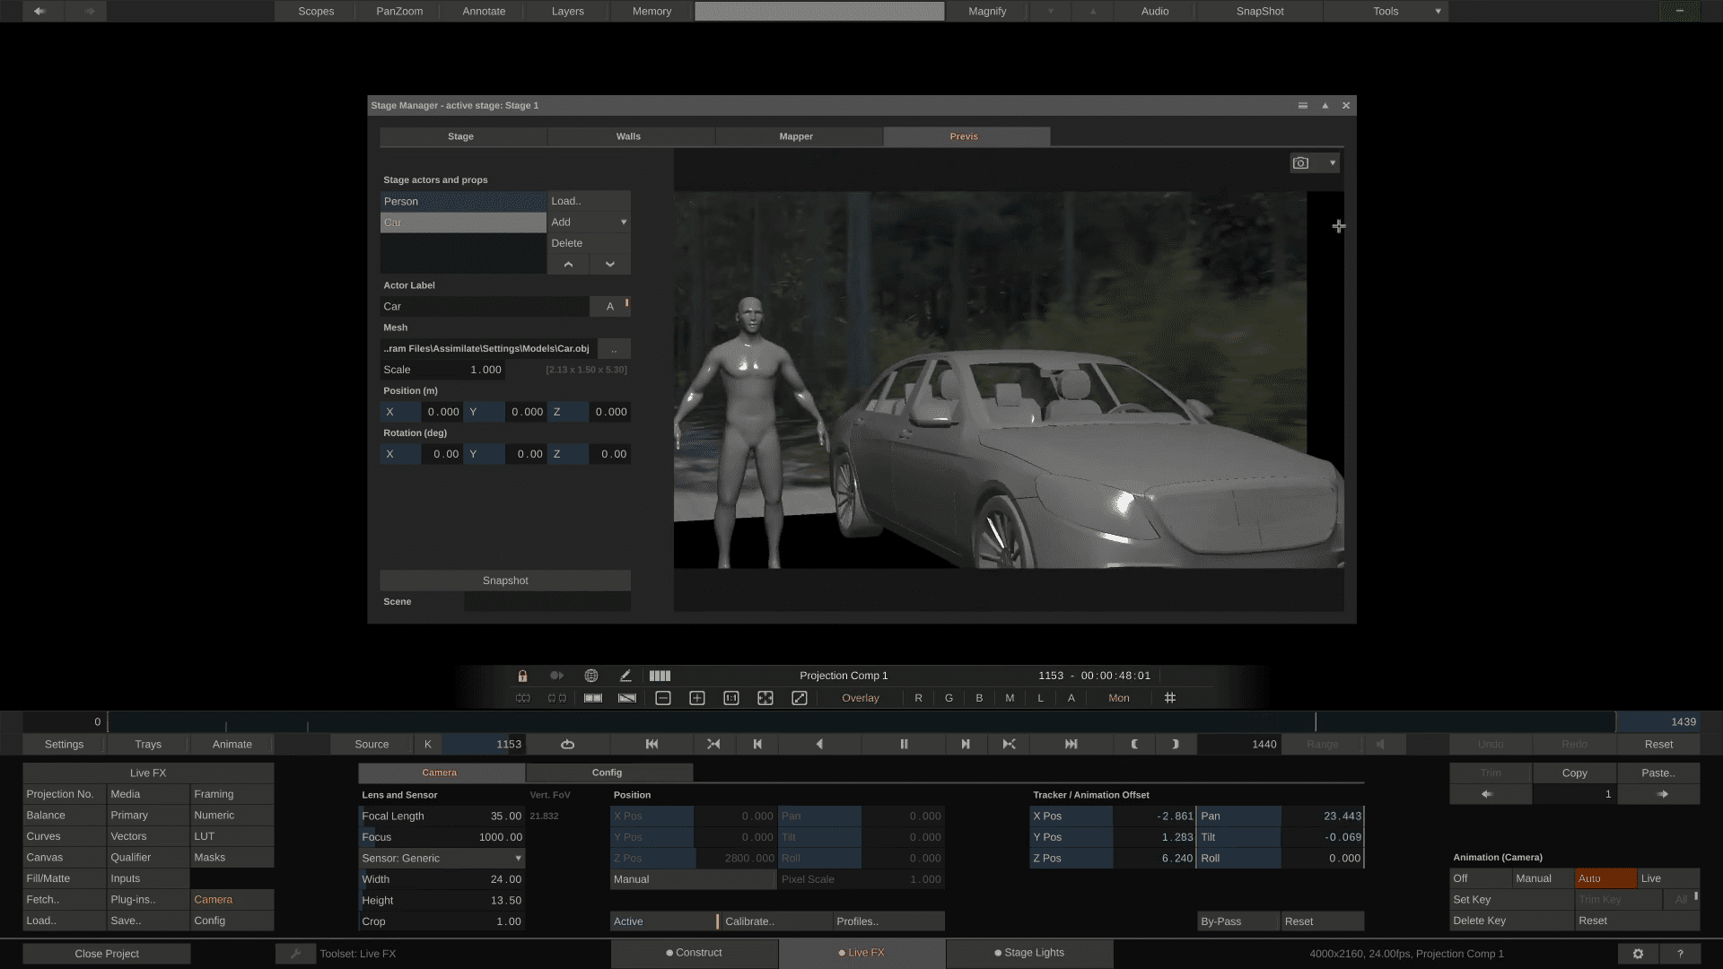1723x969 pixels.
Task: Open the Sensor: Generic dropdown
Action: [441, 858]
